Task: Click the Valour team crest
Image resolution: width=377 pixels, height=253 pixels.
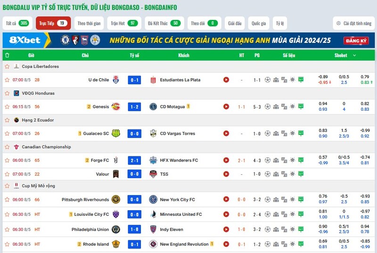Action: coord(116,174)
